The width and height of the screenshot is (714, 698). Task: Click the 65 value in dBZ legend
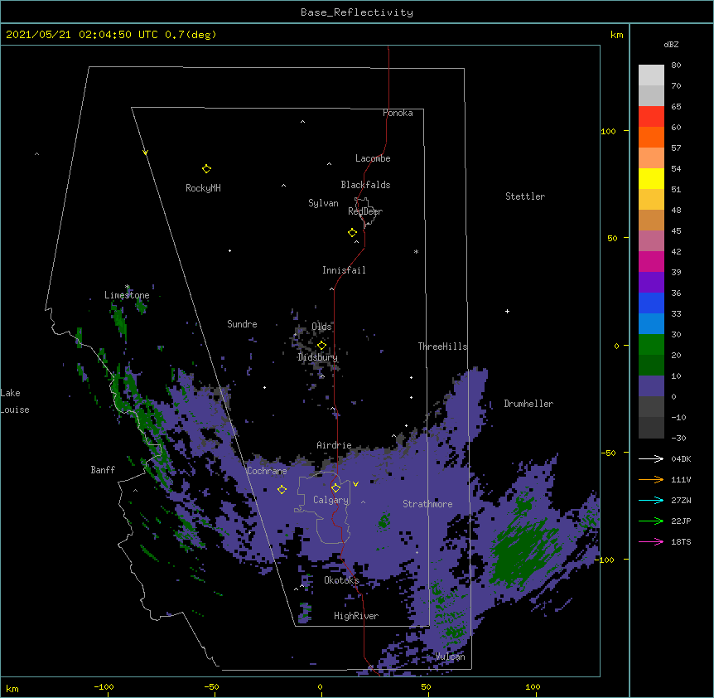click(x=676, y=106)
